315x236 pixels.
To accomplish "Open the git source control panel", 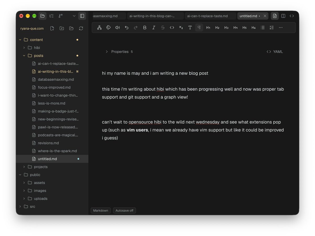I will point(61,16).
